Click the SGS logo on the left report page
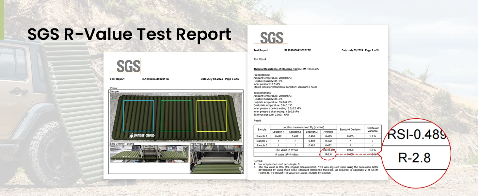Screen dimensions: 478x196 coord(128,66)
